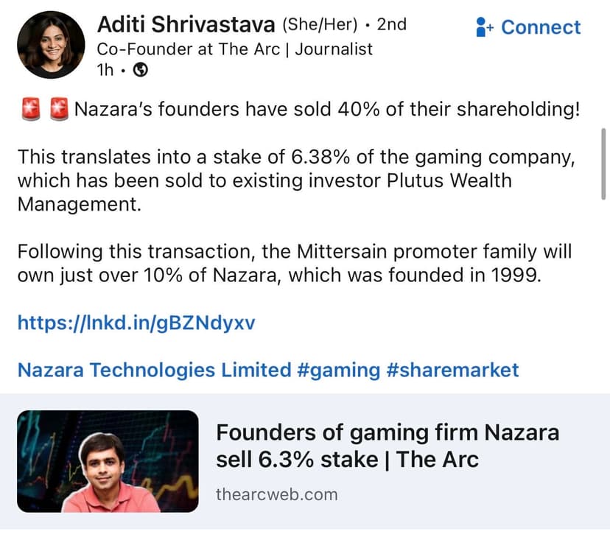Click the post text about Plutus Wealth
This screenshot has height=537, width=610.
tap(295, 180)
